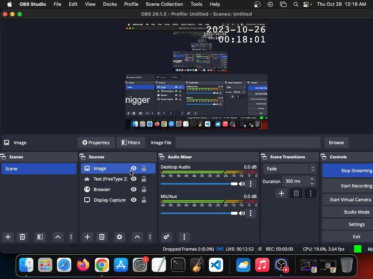Open transition properties dots menu
This screenshot has height=279, width=373.
(310, 193)
